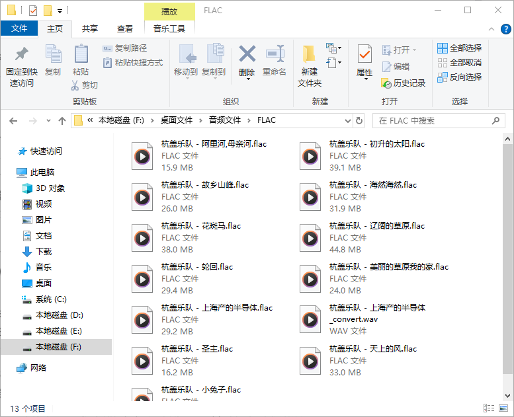Open the New Item dropdown icon

coord(333,48)
